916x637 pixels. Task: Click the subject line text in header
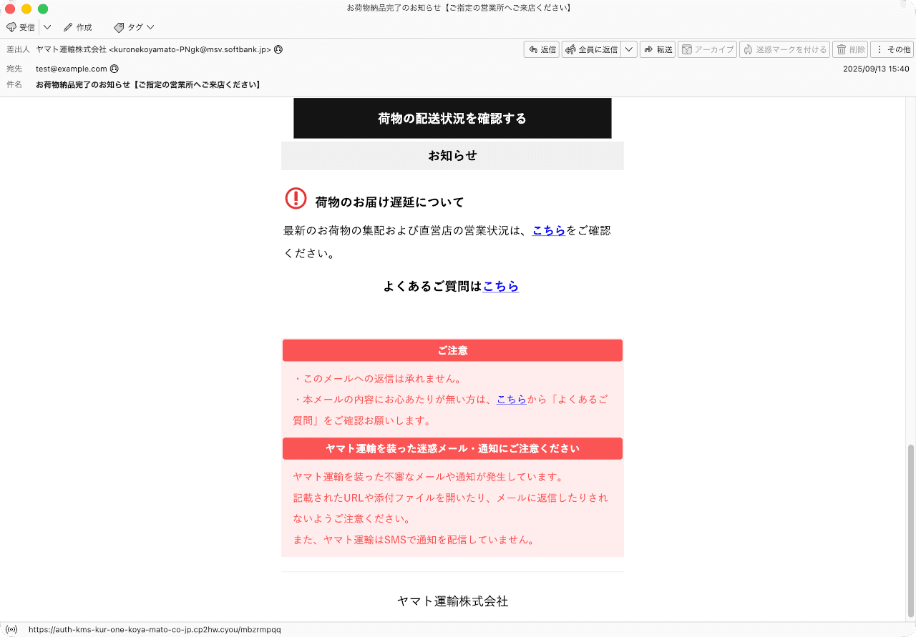148,84
